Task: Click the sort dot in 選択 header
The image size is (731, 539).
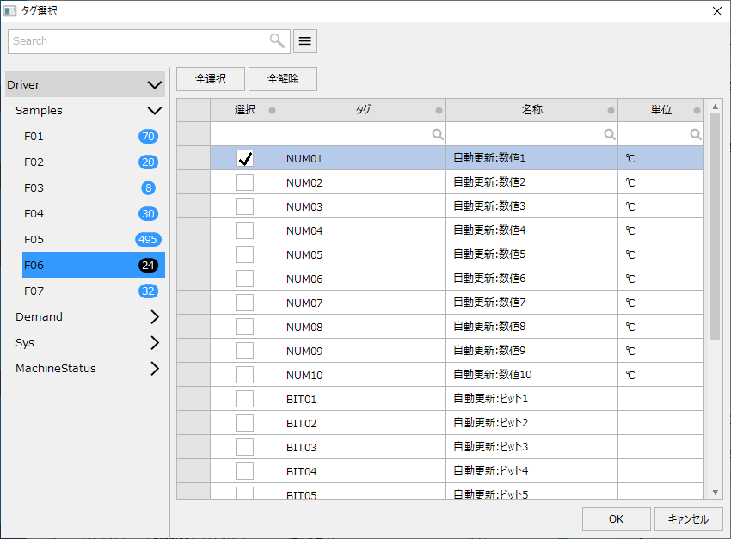Action: click(272, 111)
